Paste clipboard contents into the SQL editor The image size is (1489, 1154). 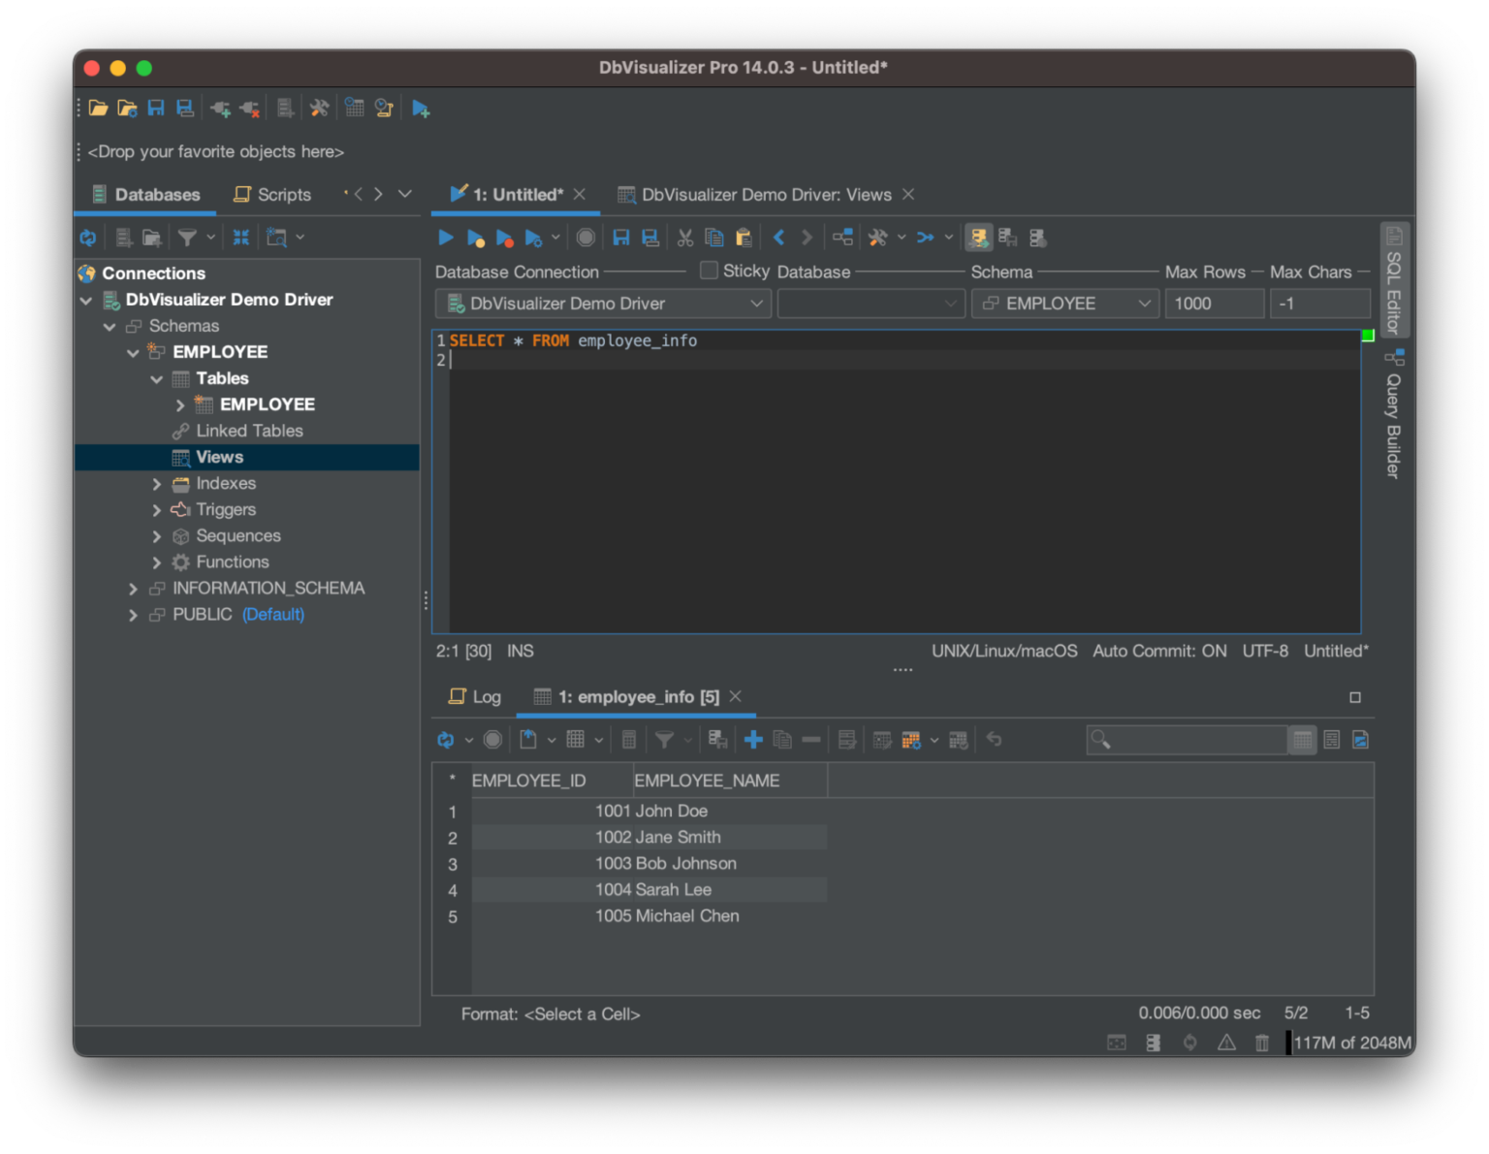[744, 237]
